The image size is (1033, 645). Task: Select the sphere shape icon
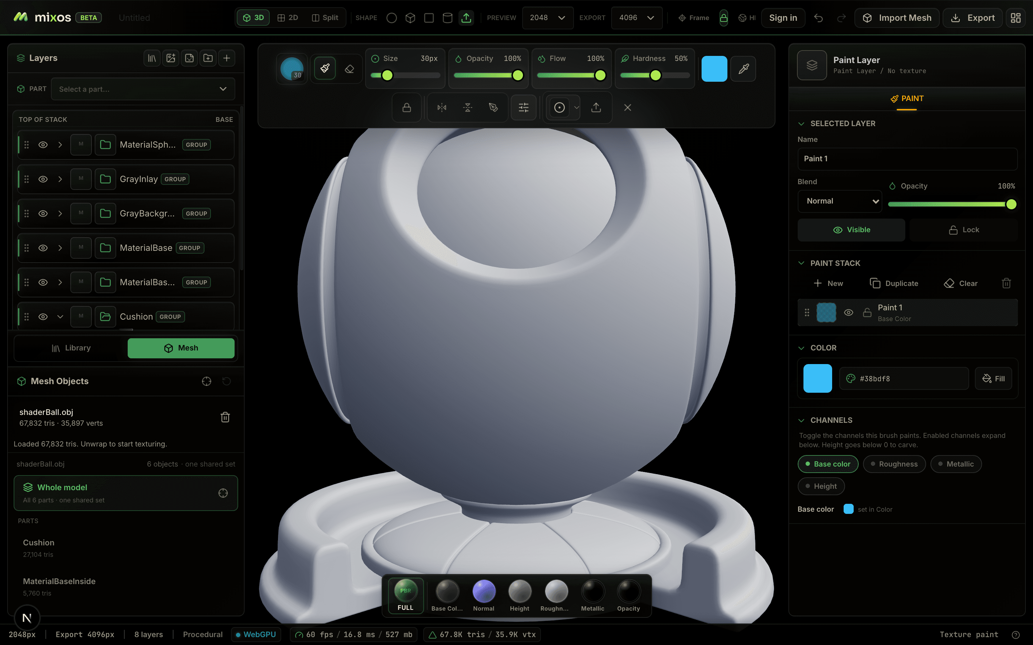pos(391,18)
